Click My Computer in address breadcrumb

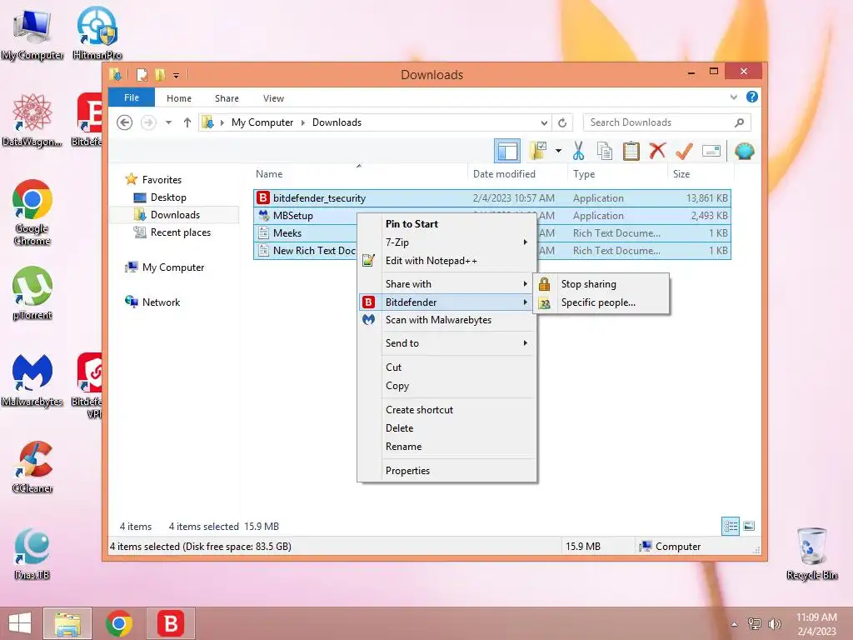262,122
